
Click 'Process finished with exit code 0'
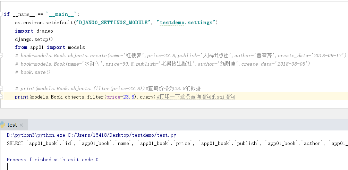pos(53,160)
